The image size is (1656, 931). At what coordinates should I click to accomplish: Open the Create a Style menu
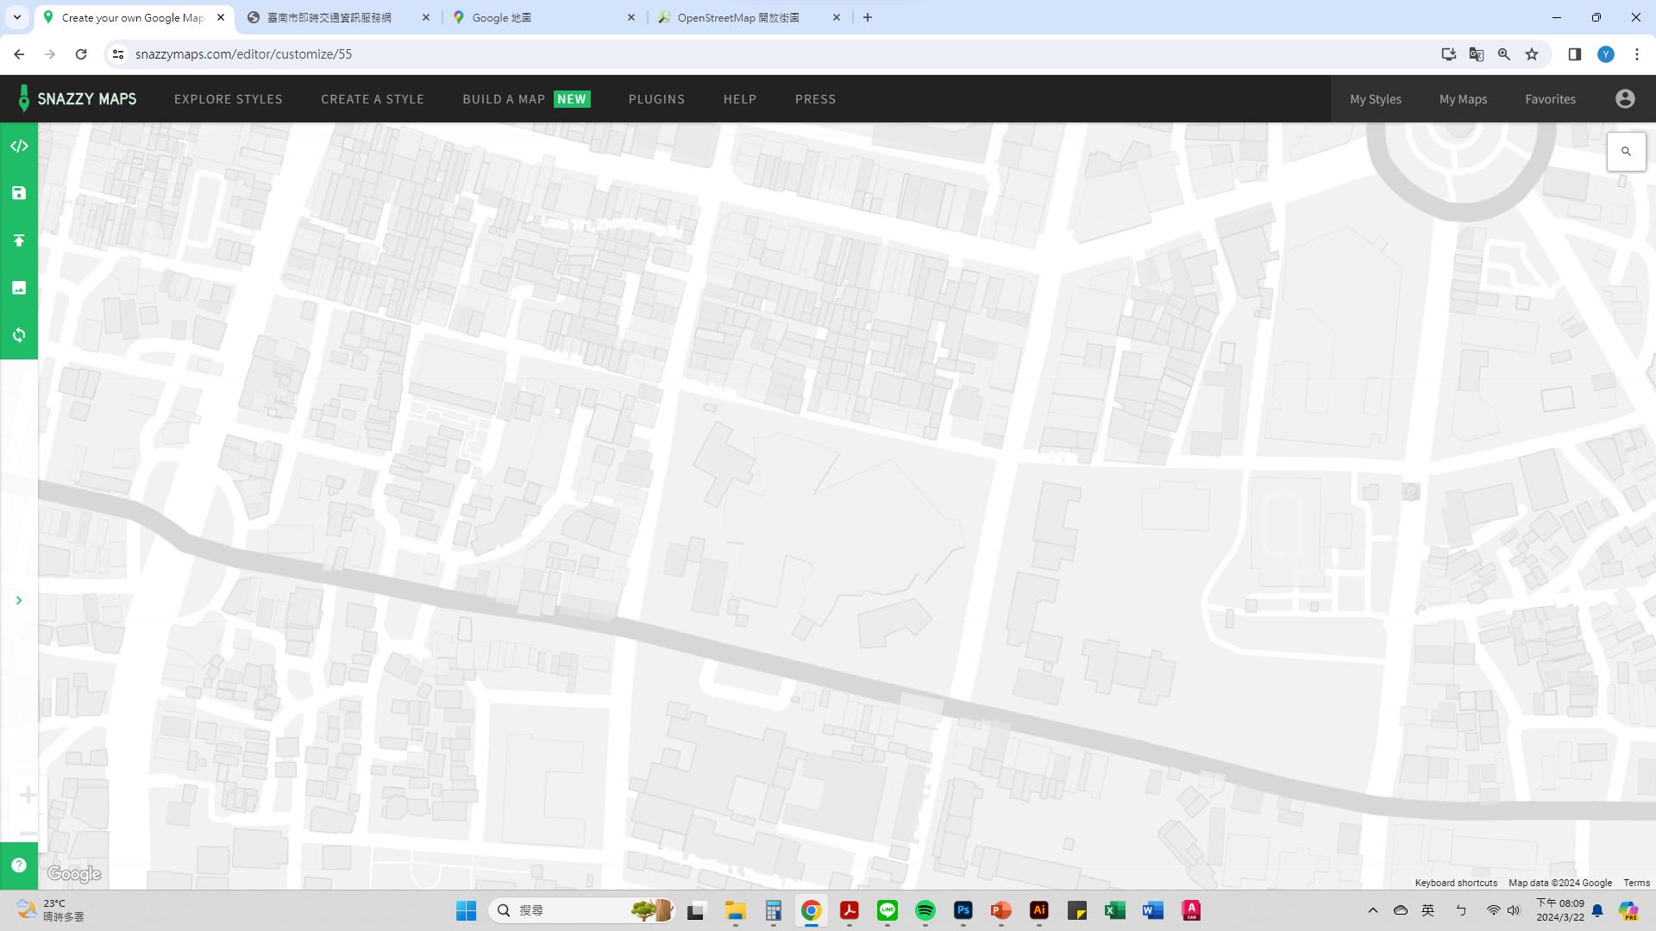click(x=372, y=99)
